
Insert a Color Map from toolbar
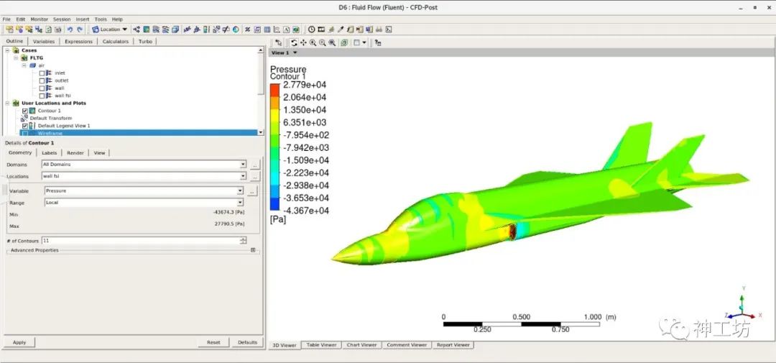(x=236, y=29)
